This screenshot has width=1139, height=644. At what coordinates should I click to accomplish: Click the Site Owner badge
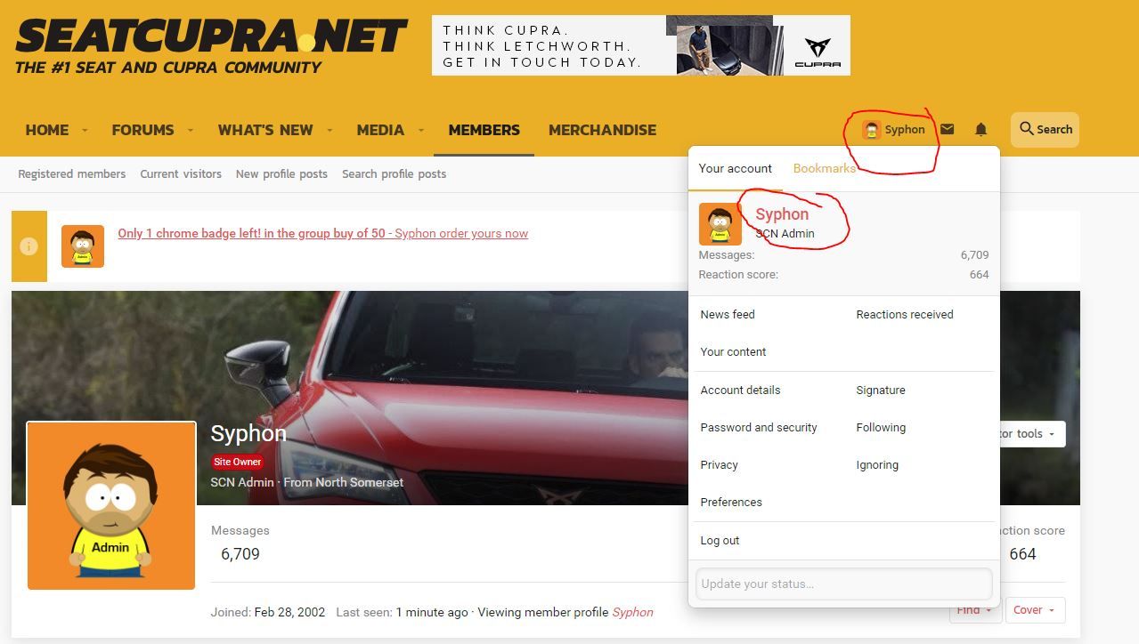point(238,462)
